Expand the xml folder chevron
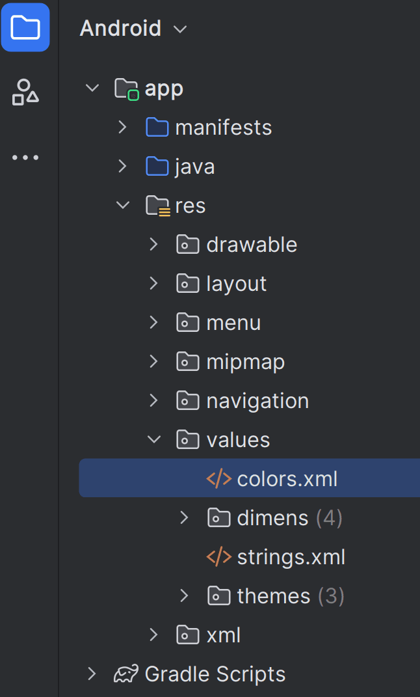This screenshot has width=420, height=697. tap(153, 635)
